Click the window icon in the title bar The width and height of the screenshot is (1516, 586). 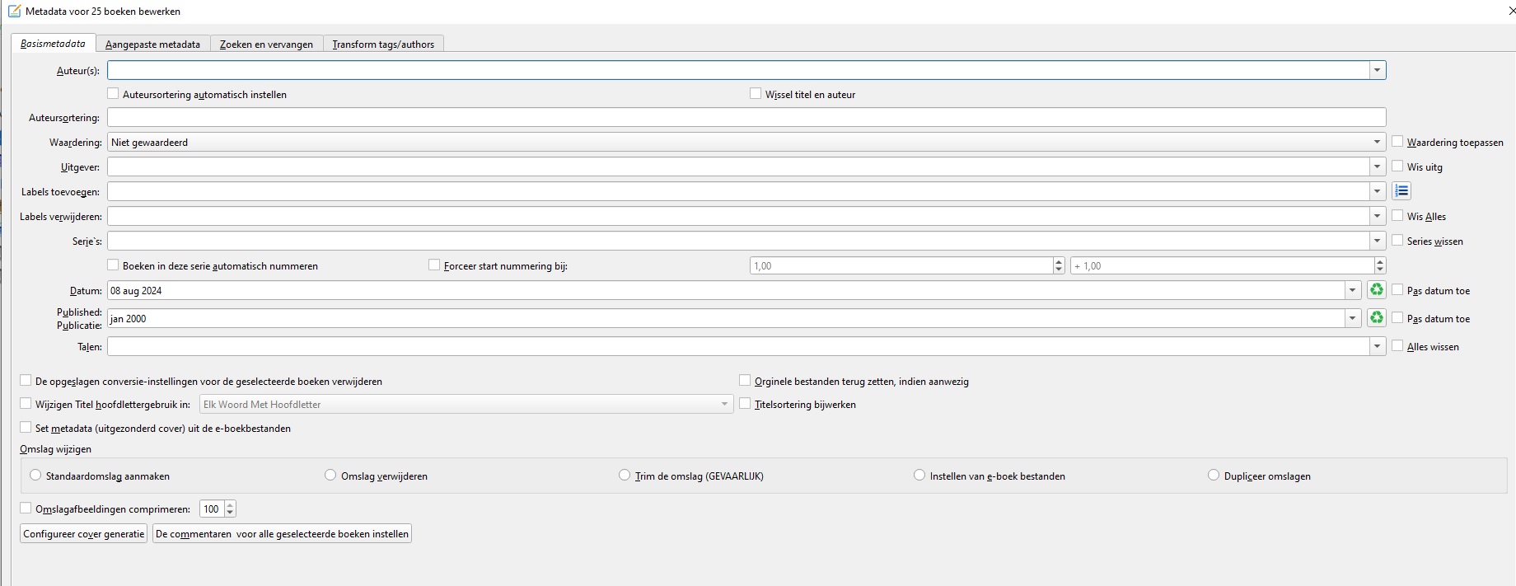14,12
